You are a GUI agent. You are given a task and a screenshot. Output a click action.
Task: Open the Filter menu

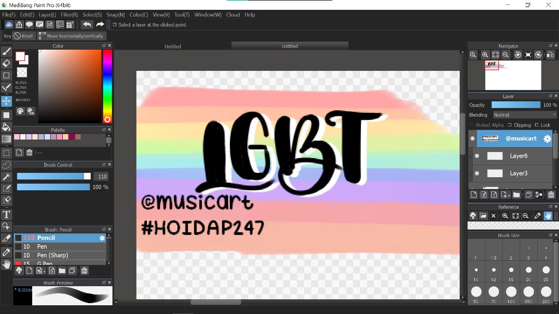tap(69, 15)
